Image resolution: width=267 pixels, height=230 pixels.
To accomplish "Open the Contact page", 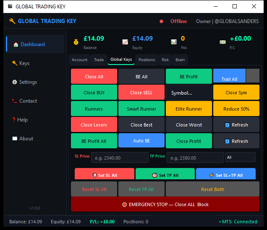I will [x=35, y=101].
